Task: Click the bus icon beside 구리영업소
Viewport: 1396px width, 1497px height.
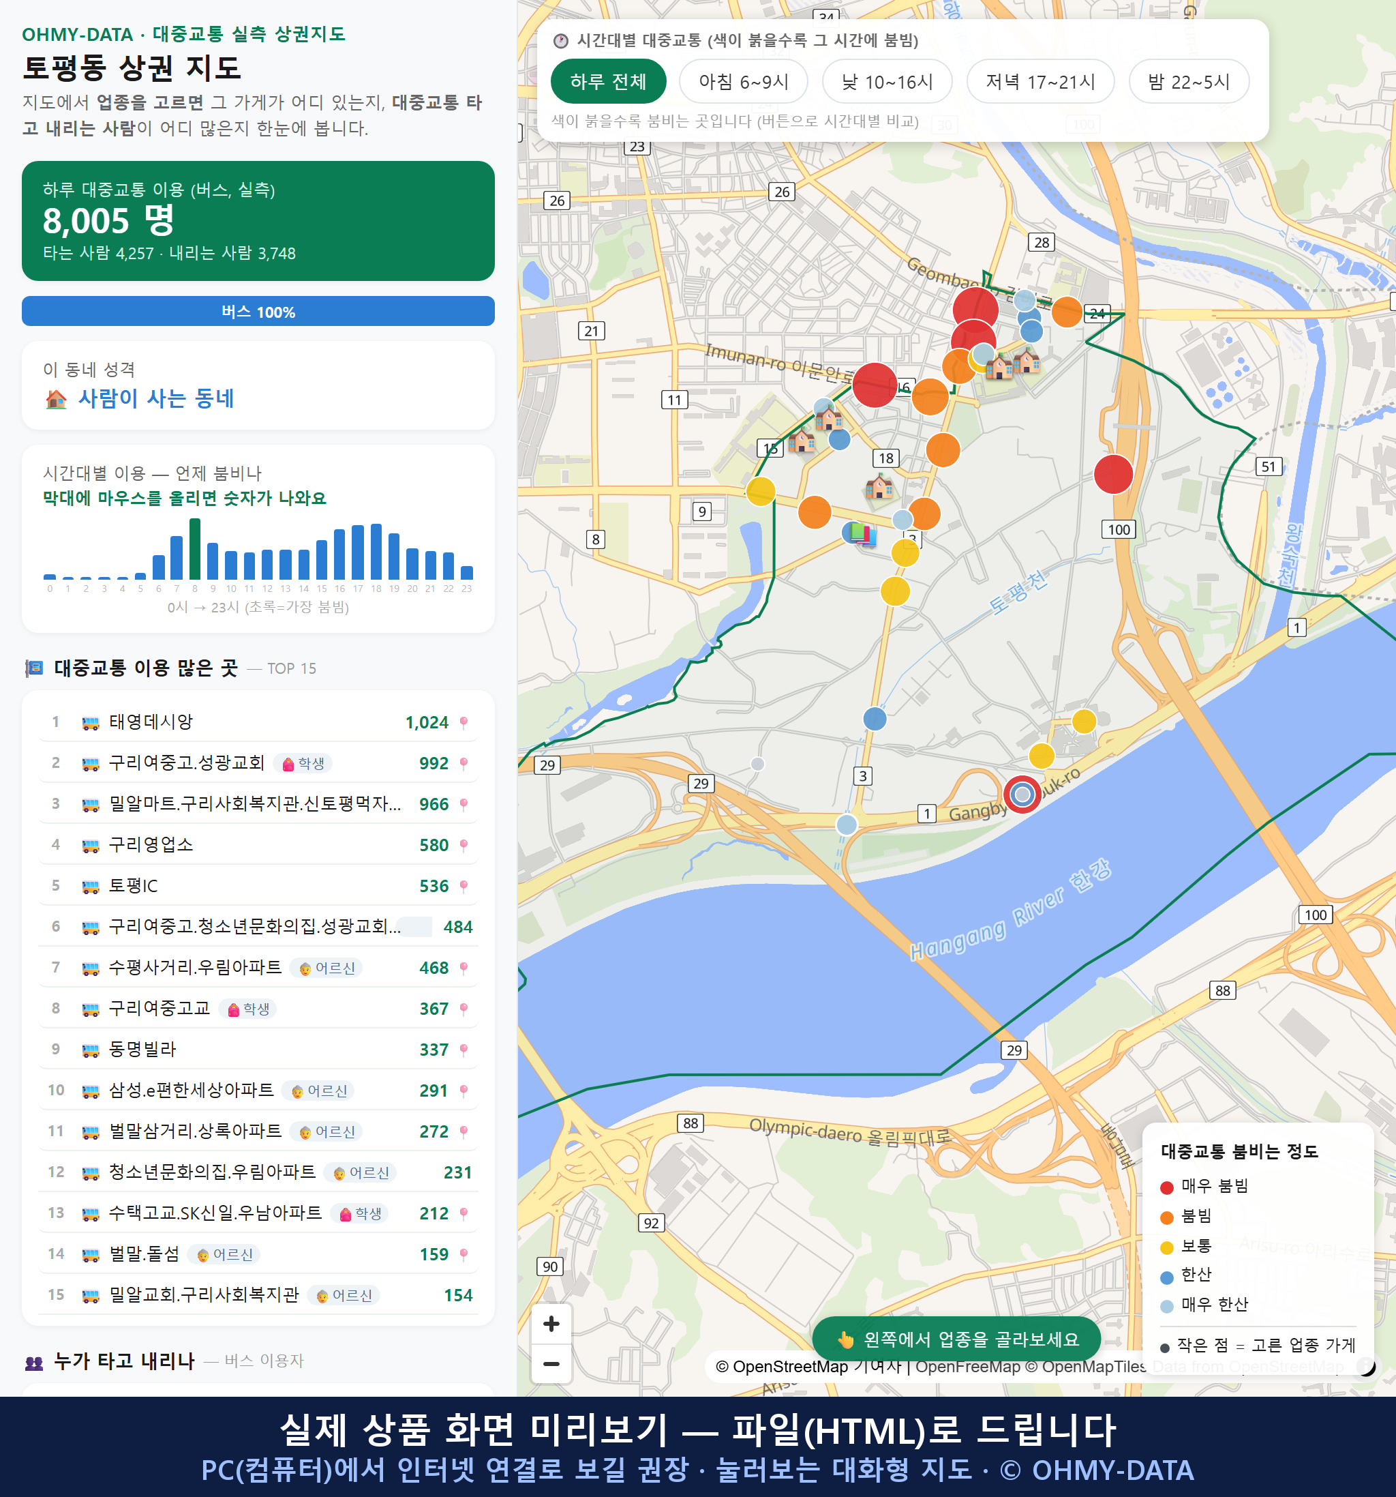Action: [90, 846]
